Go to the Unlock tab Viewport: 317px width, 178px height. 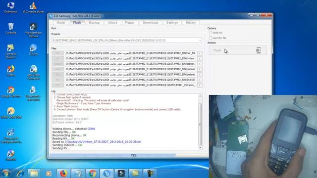112,23
